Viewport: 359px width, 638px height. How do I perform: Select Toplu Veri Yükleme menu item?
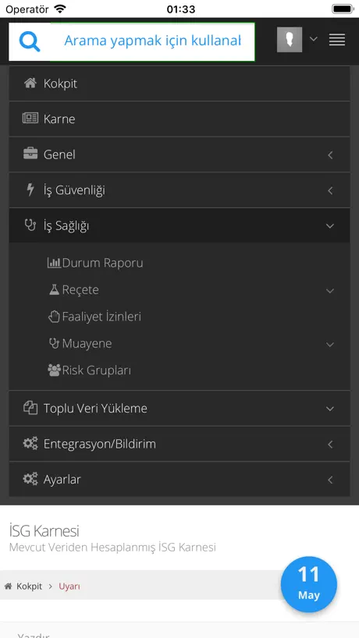coord(179,408)
